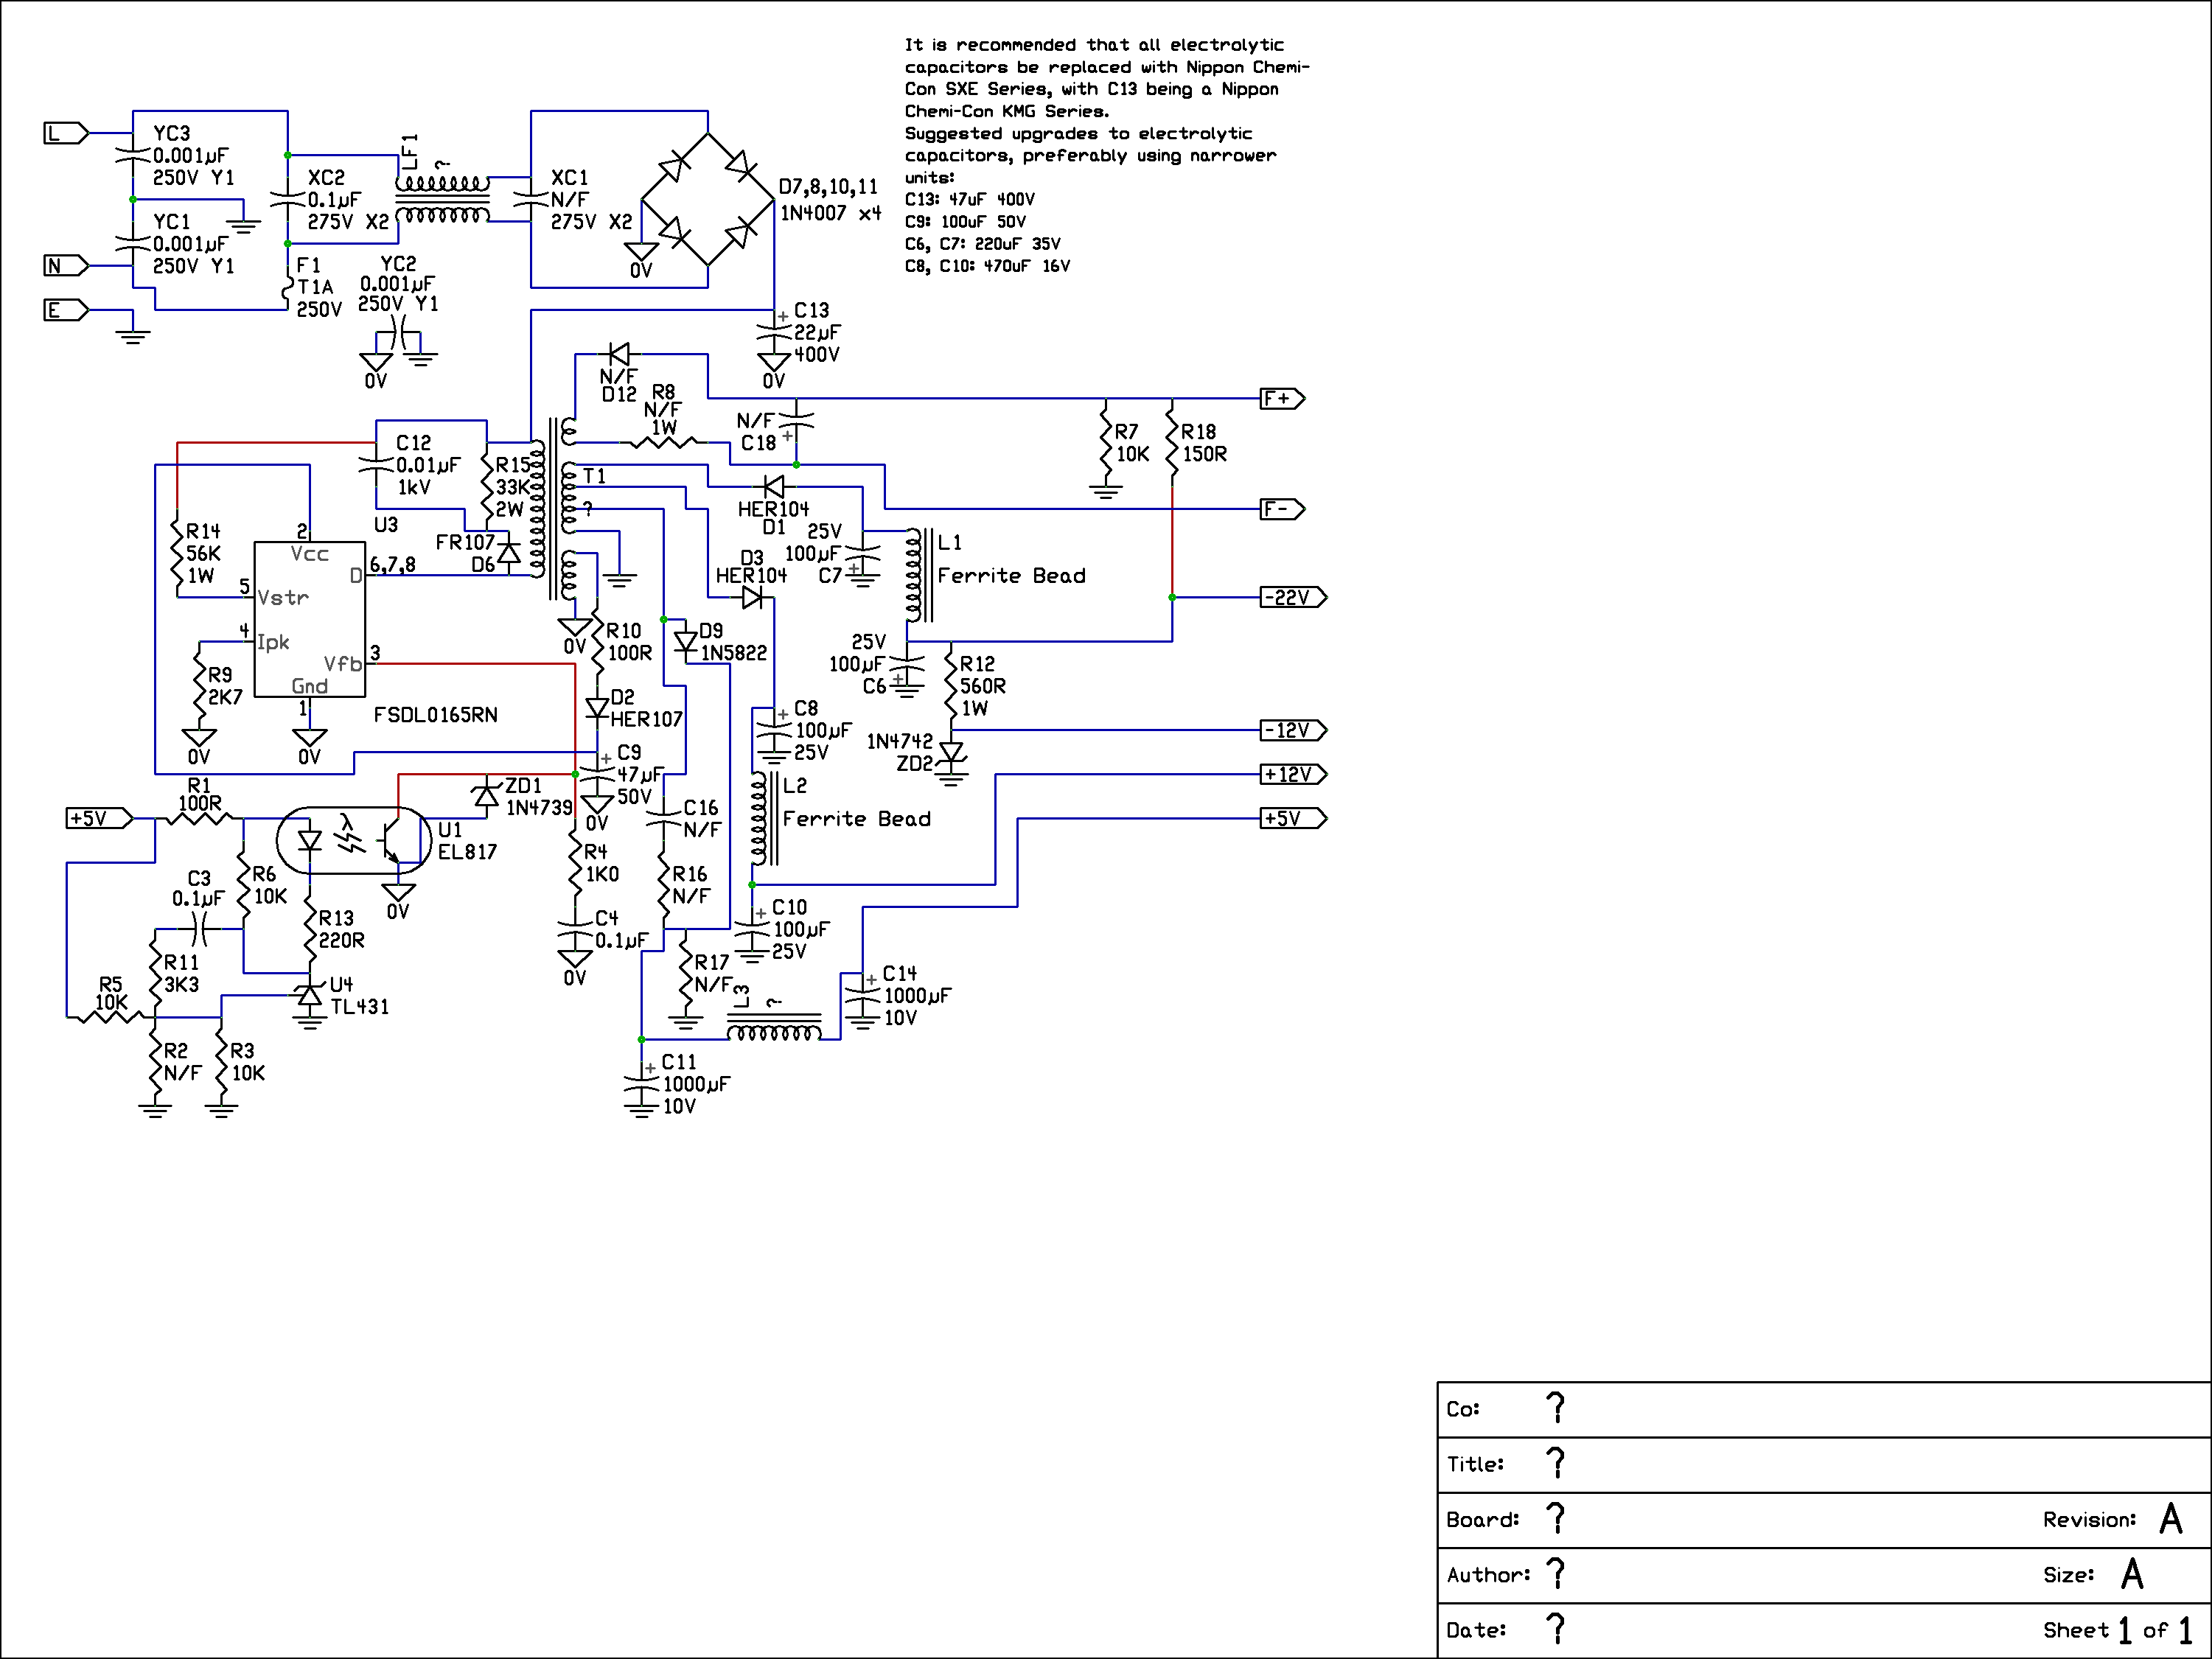
Task: Select the F+ output port
Action: pos(1283,398)
